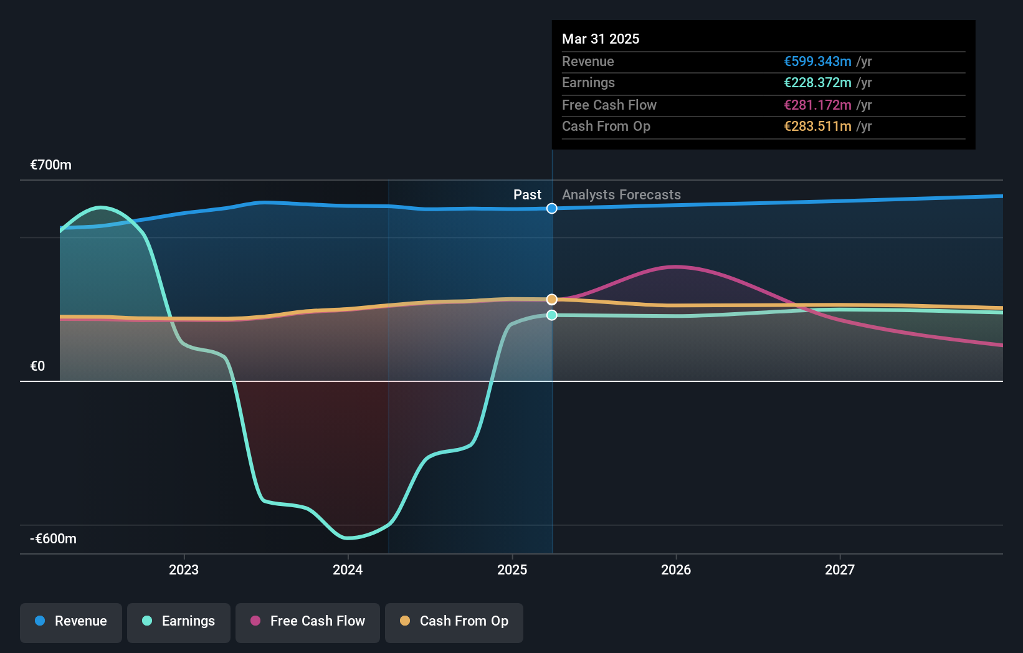Click the Analysts Forecasts label

point(621,194)
